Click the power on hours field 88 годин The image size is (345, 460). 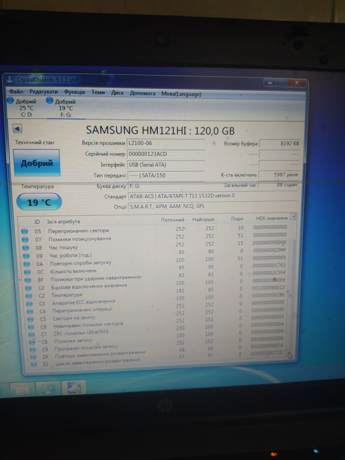pyautogui.click(x=279, y=185)
